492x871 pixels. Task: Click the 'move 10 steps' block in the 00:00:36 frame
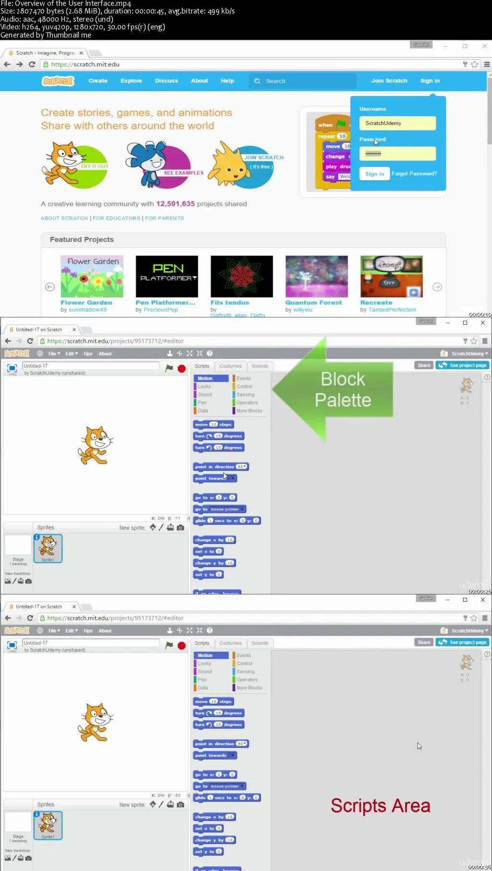click(213, 702)
